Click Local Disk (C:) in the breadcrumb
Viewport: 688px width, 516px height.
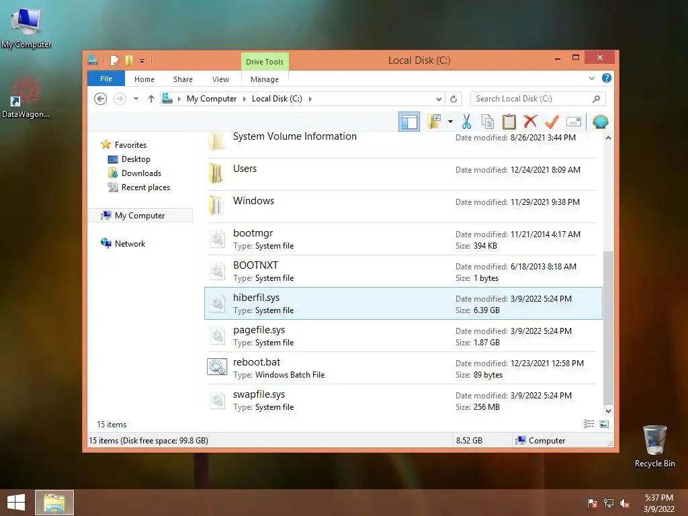click(x=277, y=99)
